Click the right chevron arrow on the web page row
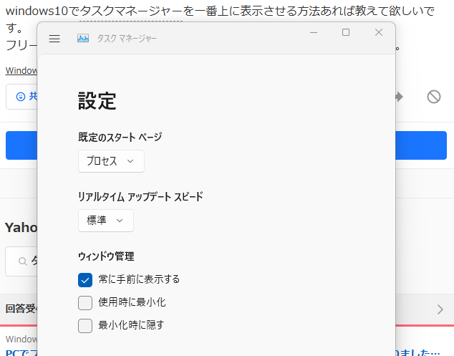The image size is (454, 356). [440, 309]
